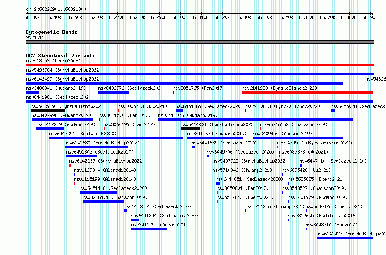Select the nsv6450384 (Sedlazeck2020) label
The height and width of the screenshot is (255, 386).
point(157,206)
